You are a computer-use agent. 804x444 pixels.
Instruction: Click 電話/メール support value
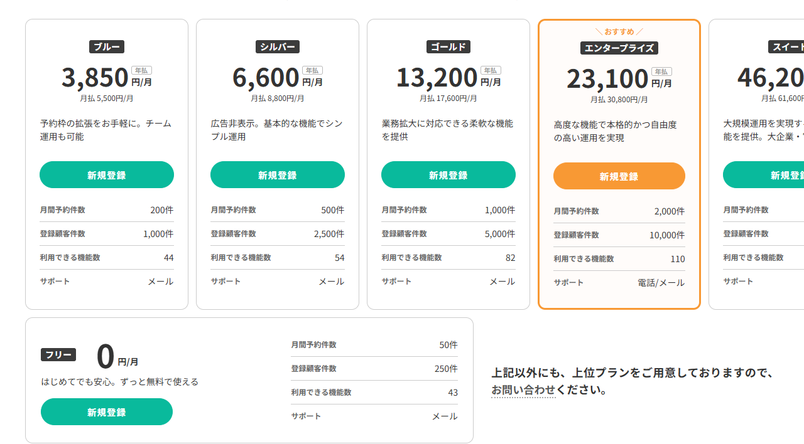click(x=661, y=283)
